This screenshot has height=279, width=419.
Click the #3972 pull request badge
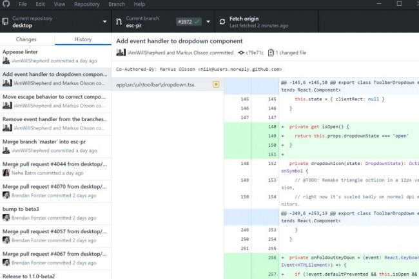(189, 22)
